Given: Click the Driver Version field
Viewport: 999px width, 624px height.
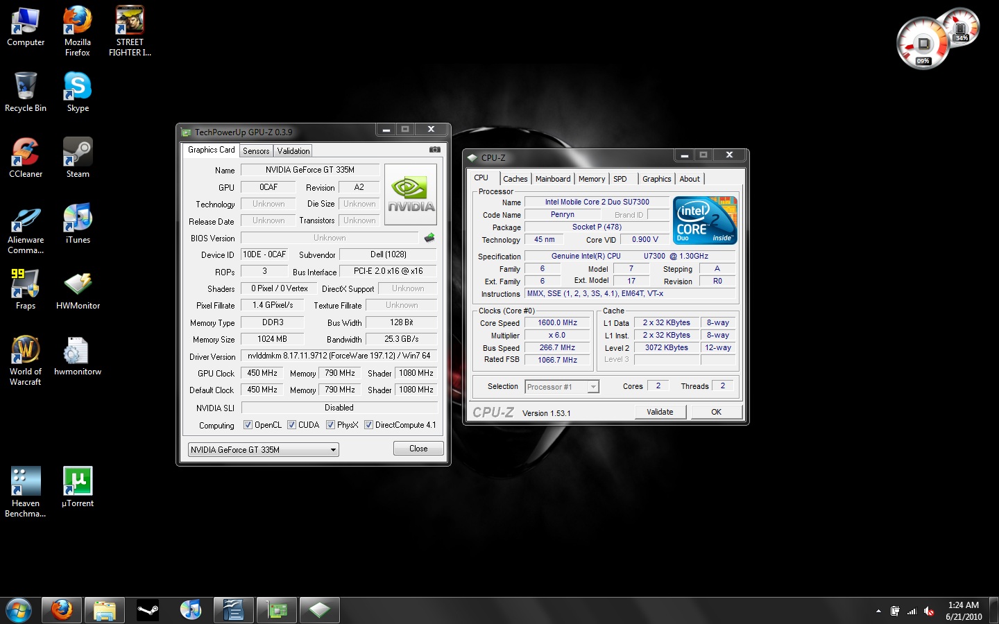Looking at the screenshot, I should point(339,356).
